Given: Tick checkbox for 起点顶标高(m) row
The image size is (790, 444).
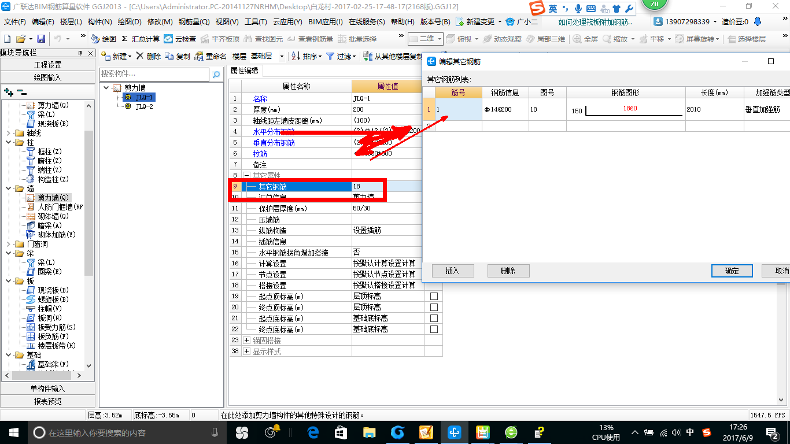Looking at the screenshot, I should [x=434, y=296].
